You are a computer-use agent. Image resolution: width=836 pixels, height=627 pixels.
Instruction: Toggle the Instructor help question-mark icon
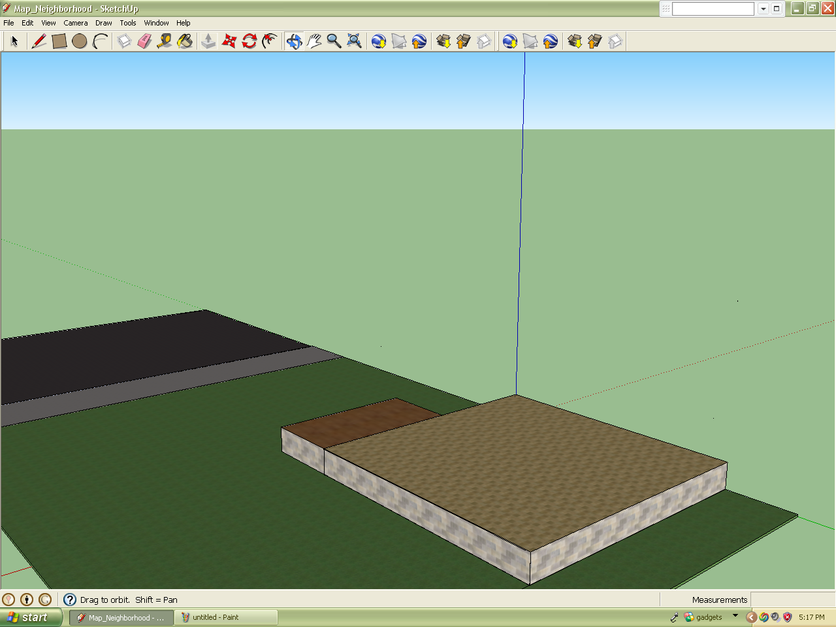(70, 600)
